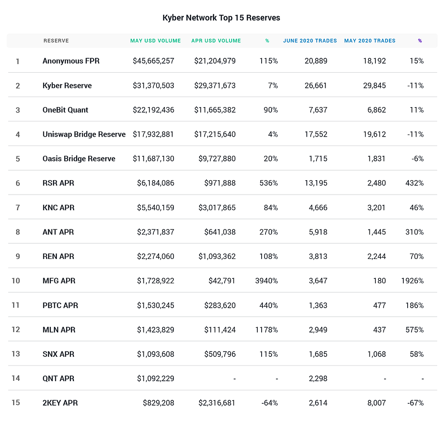Click the OneBit Quant reserve name
Viewport: 445px width, 426px height.
65,110
